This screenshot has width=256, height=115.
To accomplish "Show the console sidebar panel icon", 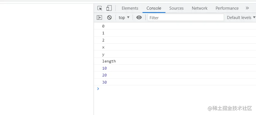I will pos(99,18).
